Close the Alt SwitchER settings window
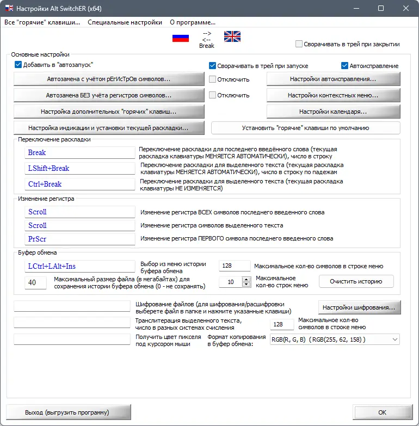The width and height of the screenshot is (419, 426). point(406,8)
